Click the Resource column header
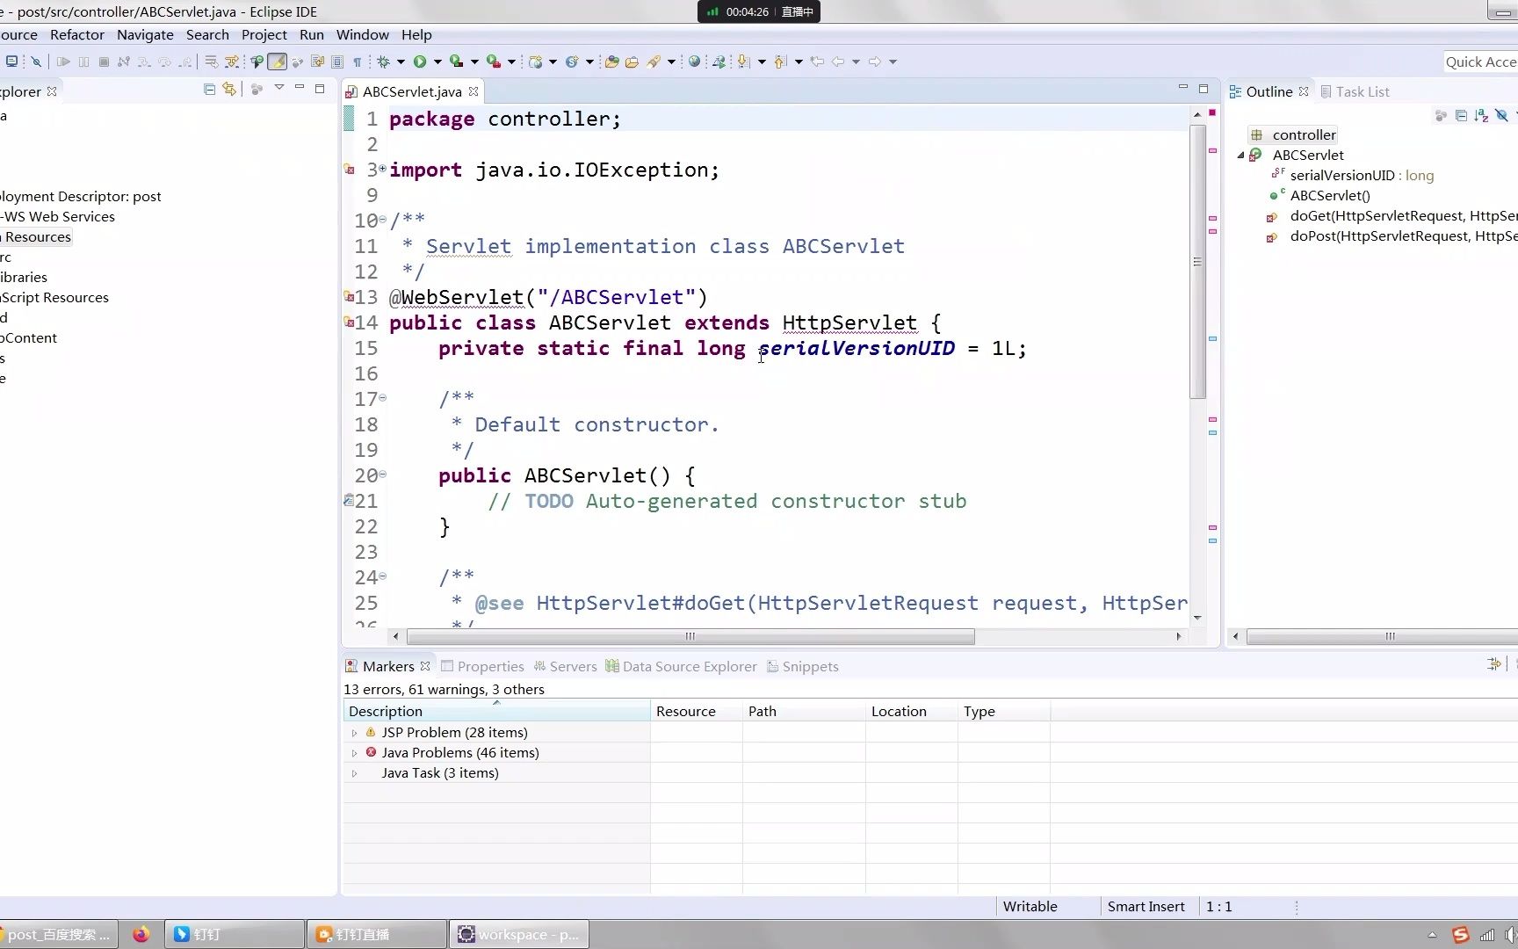The image size is (1518, 949). pos(696,711)
